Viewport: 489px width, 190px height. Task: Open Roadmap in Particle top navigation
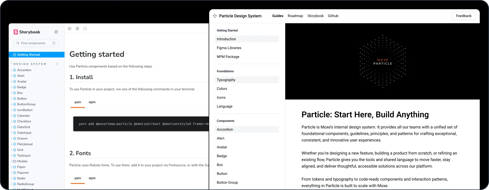click(295, 16)
